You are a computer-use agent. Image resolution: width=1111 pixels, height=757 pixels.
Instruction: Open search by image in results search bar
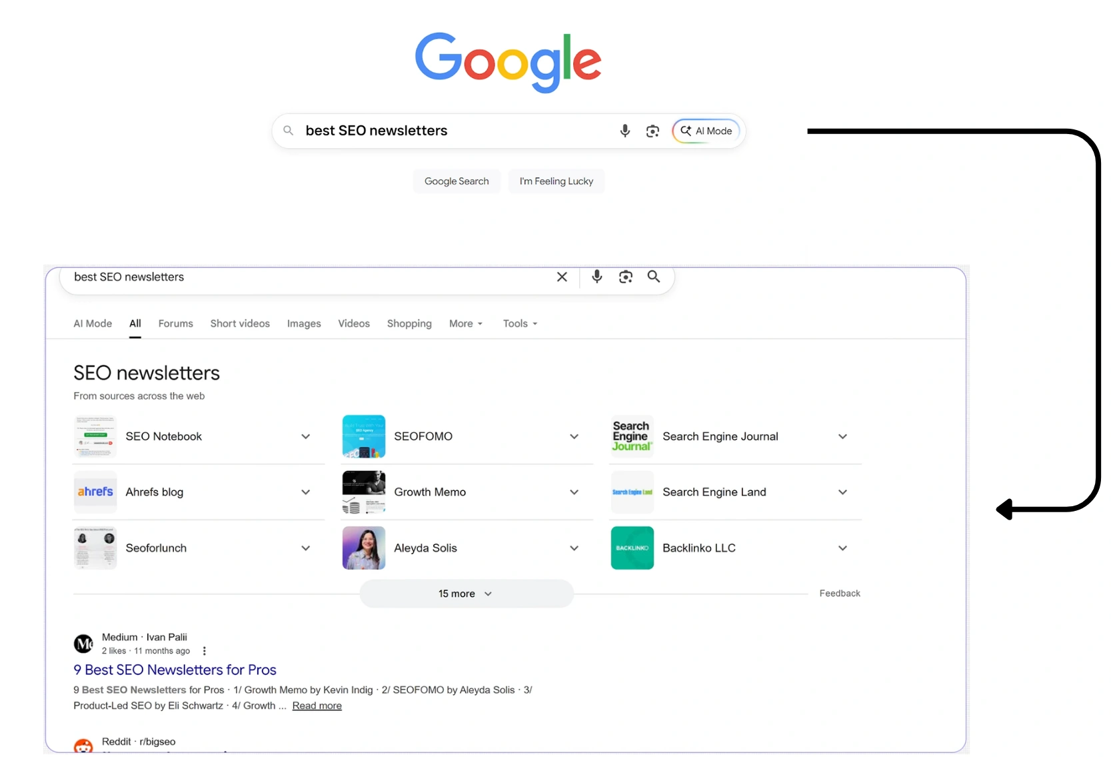(625, 277)
